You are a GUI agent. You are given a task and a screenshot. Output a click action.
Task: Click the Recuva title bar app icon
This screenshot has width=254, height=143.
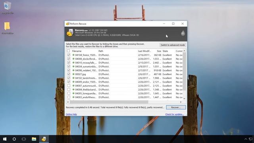(67, 24)
